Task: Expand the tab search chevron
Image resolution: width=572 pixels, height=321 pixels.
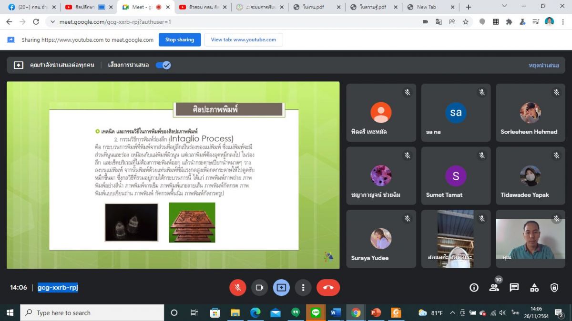Action: (505, 6)
